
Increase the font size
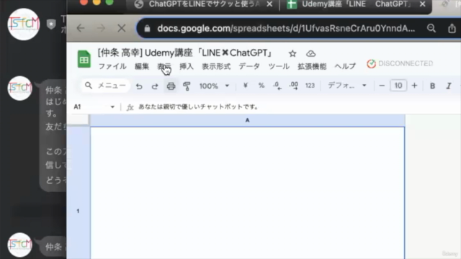pyautogui.click(x=414, y=86)
